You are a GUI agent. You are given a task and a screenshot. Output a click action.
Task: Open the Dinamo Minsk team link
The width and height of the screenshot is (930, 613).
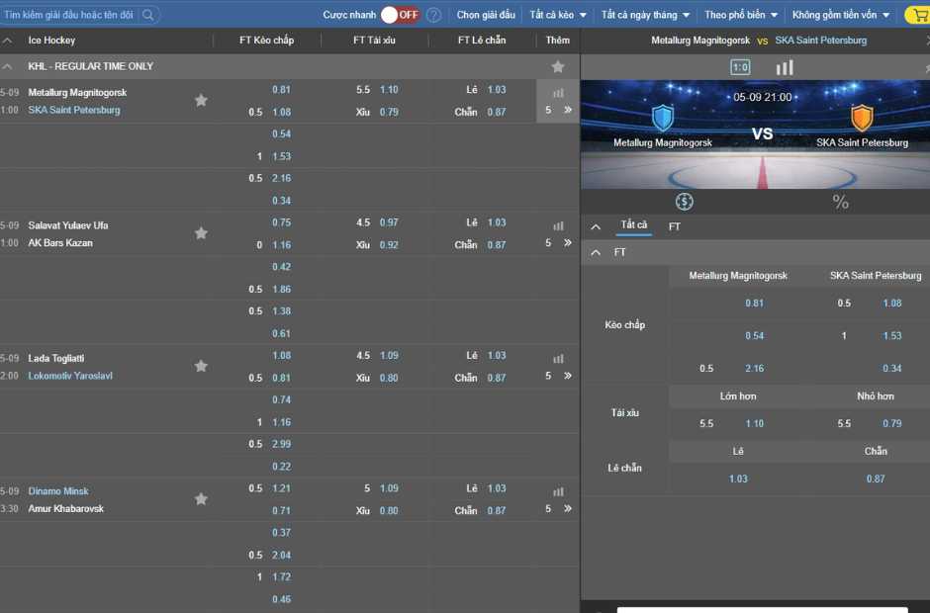[58, 490]
